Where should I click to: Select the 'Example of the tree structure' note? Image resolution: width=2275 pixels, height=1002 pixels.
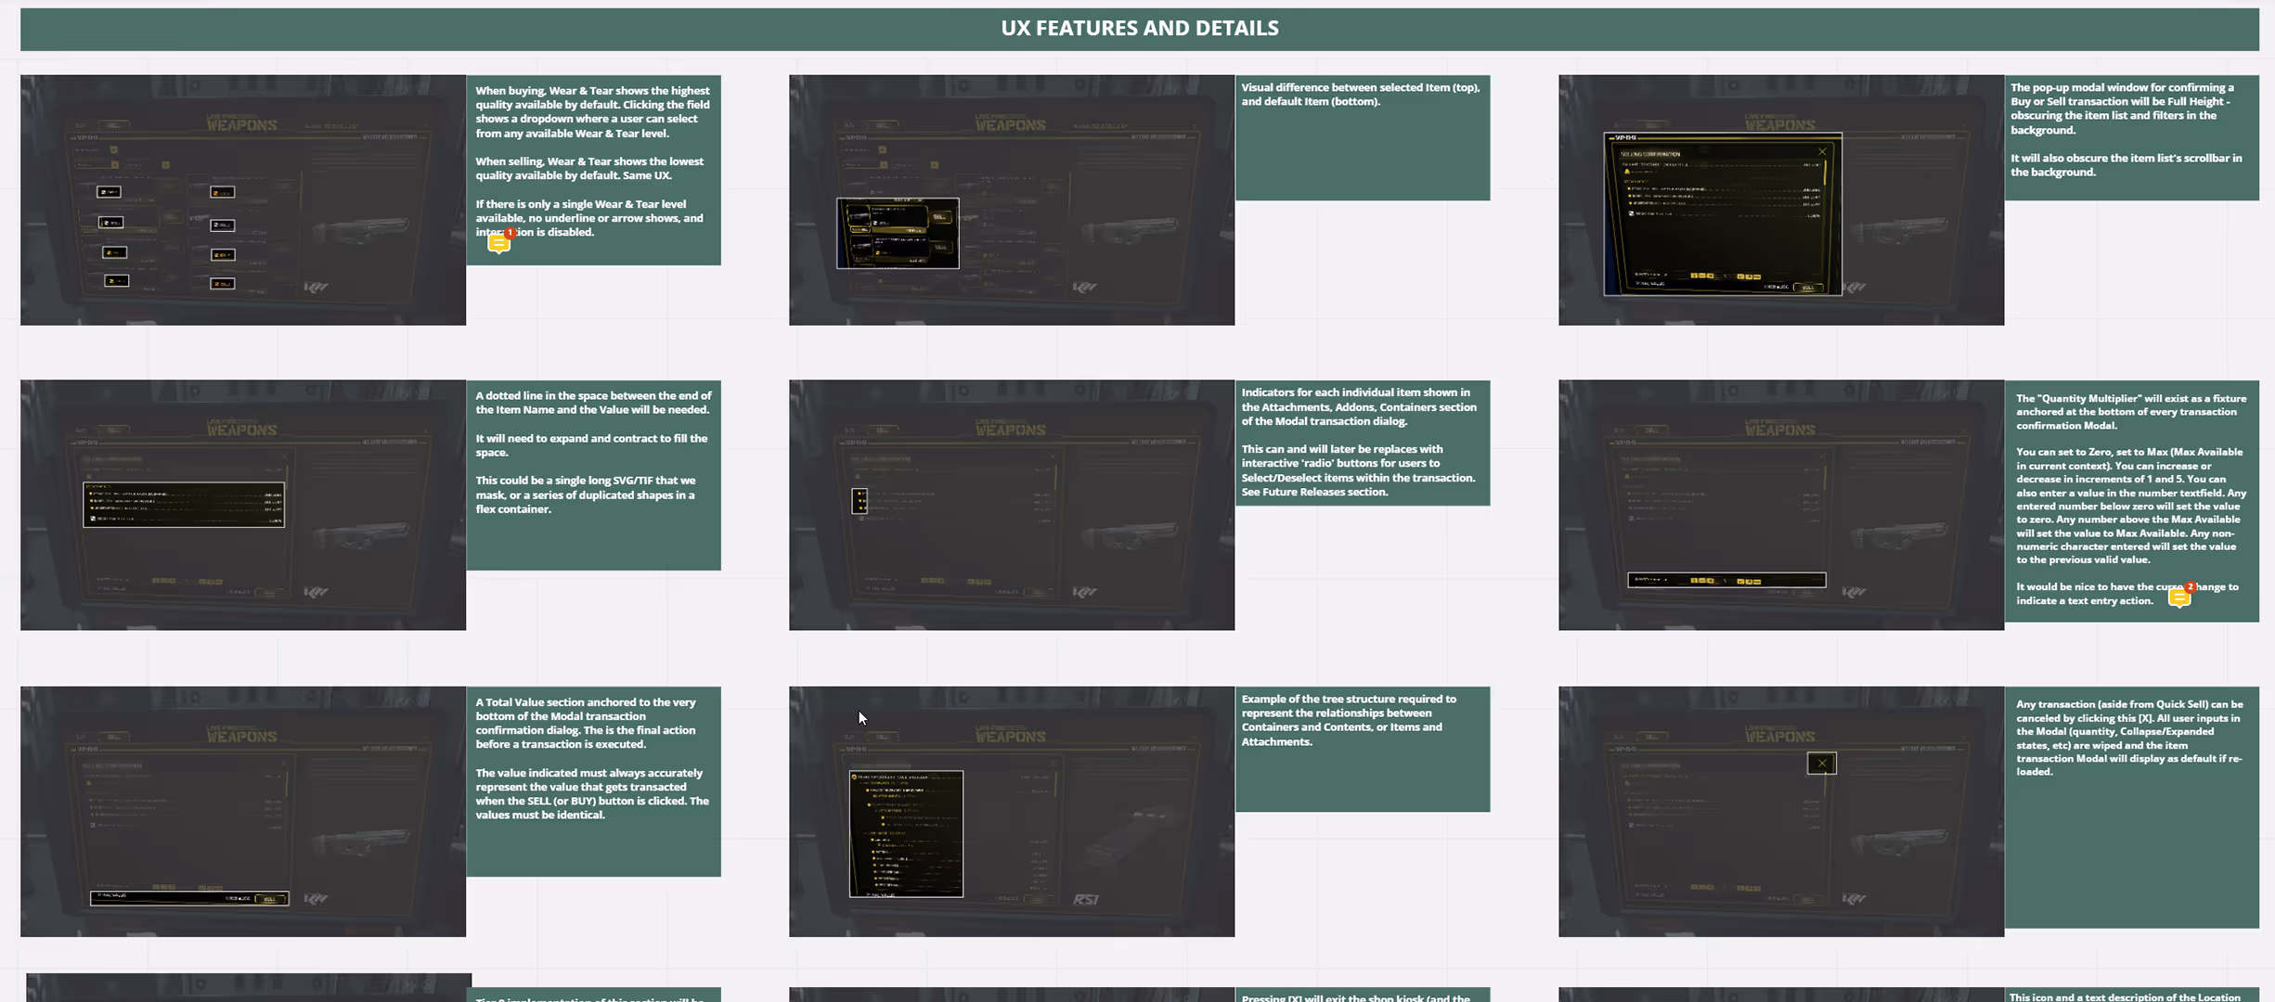pyautogui.click(x=1362, y=748)
